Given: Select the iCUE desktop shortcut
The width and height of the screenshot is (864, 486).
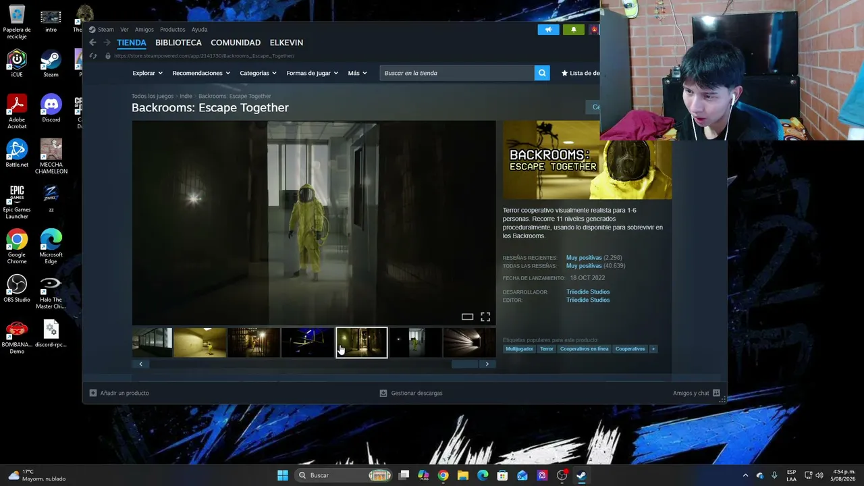Looking at the screenshot, I should point(17,63).
